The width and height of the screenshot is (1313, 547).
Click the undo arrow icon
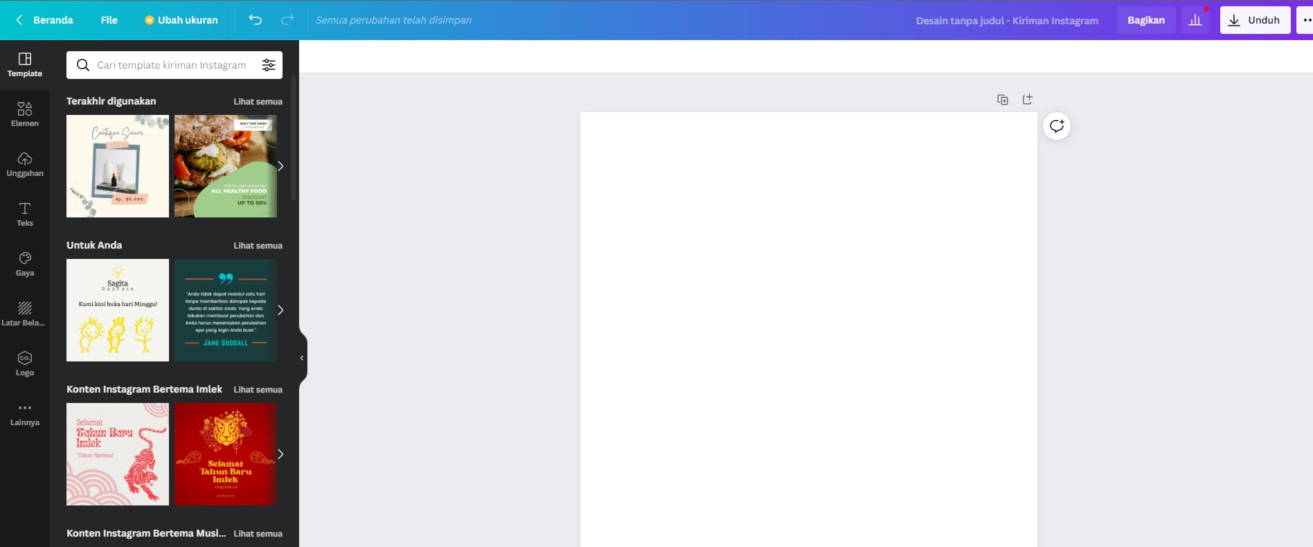tap(256, 20)
